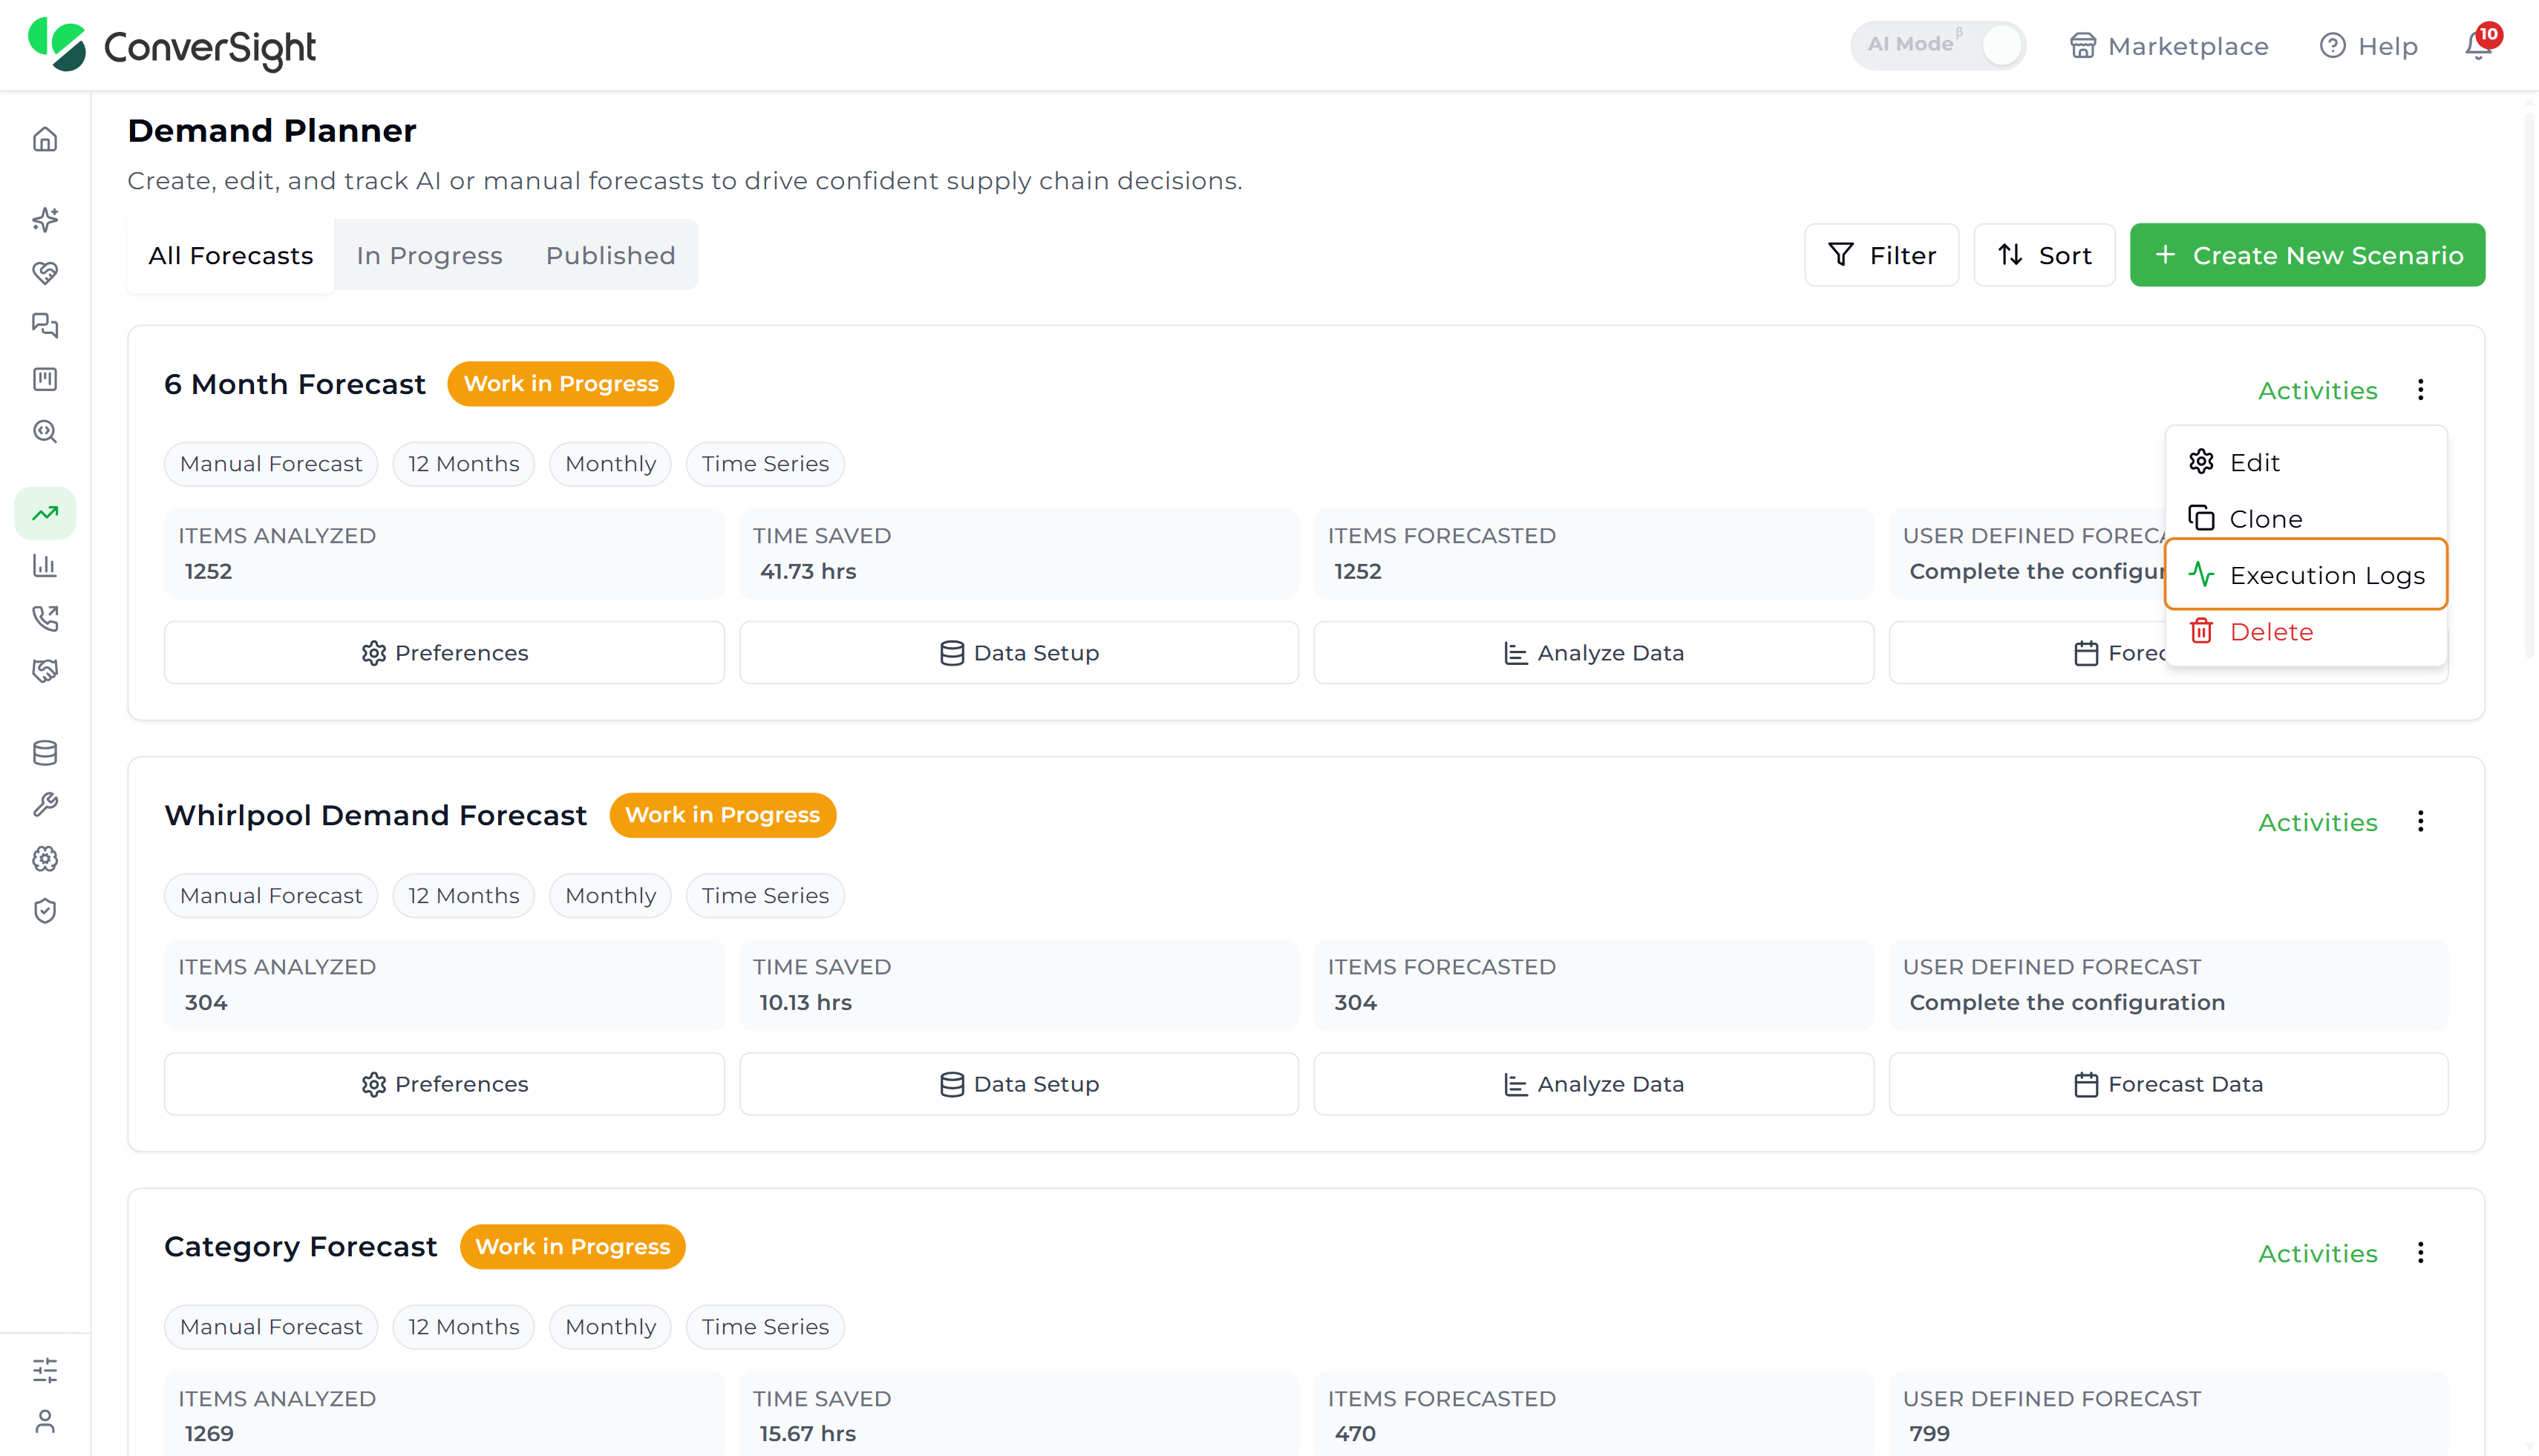Click the ConverSight logo
Image resolution: width=2539 pixels, height=1456 pixels.
172,45
